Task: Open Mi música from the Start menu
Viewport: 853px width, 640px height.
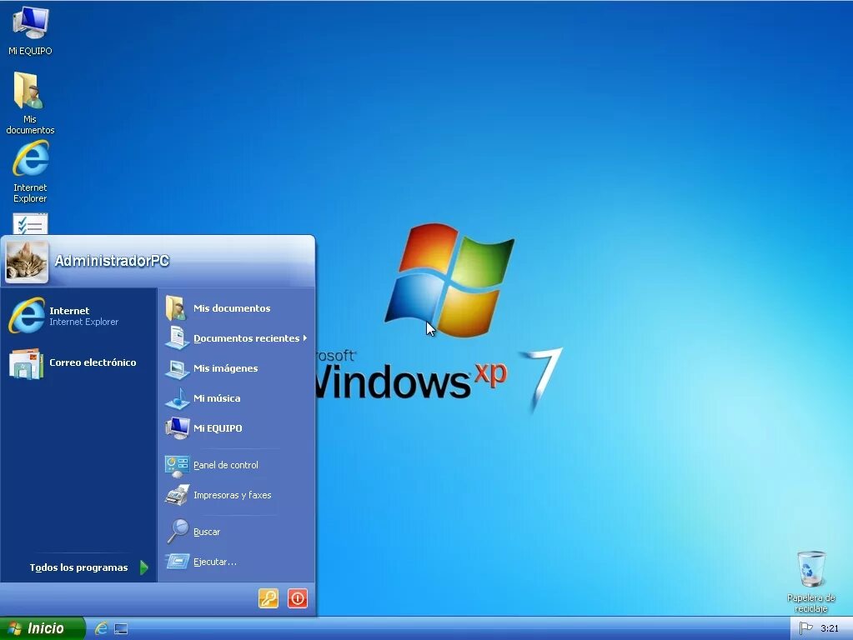Action: pos(236,398)
